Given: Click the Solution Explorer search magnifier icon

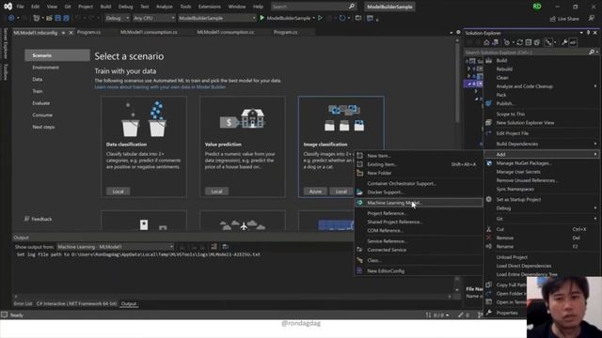Looking at the screenshot, I should click(x=592, y=52).
